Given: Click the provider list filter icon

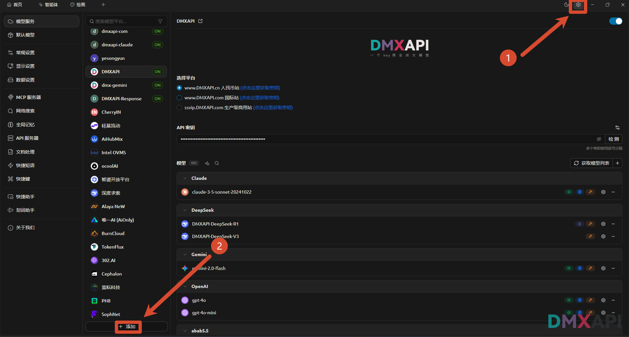Looking at the screenshot, I should 160,21.
